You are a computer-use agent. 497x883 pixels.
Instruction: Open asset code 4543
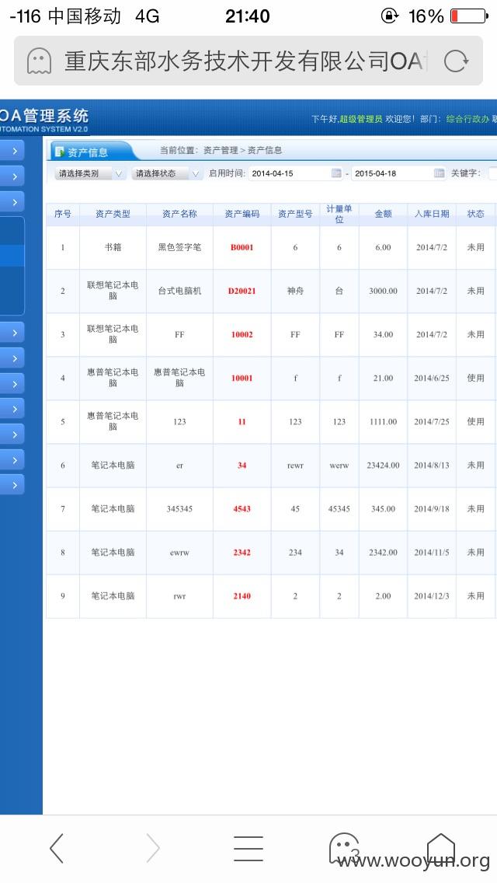pos(242,509)
